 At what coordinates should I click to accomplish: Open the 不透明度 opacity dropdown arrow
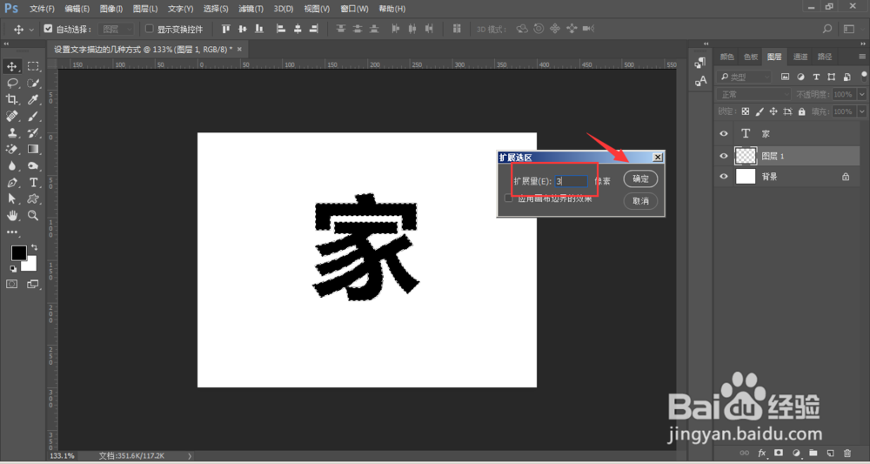point(861,94)
